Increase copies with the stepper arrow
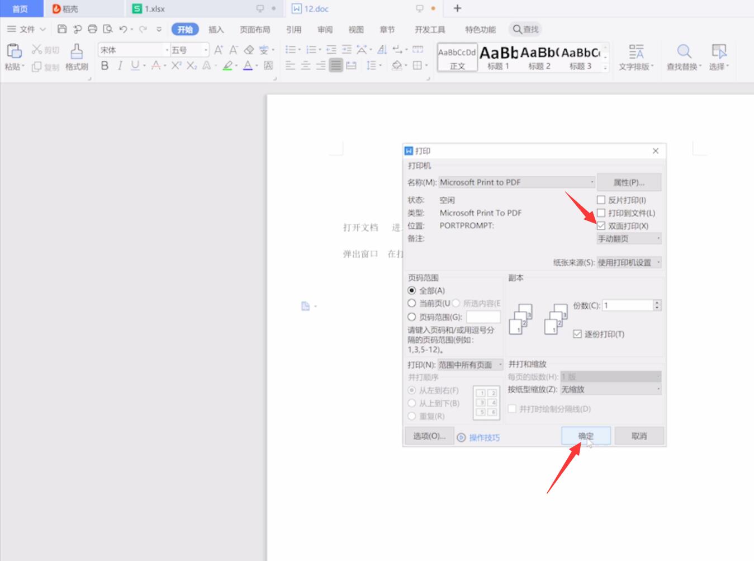This screenshot has height=561, width=754. [657, 303]
